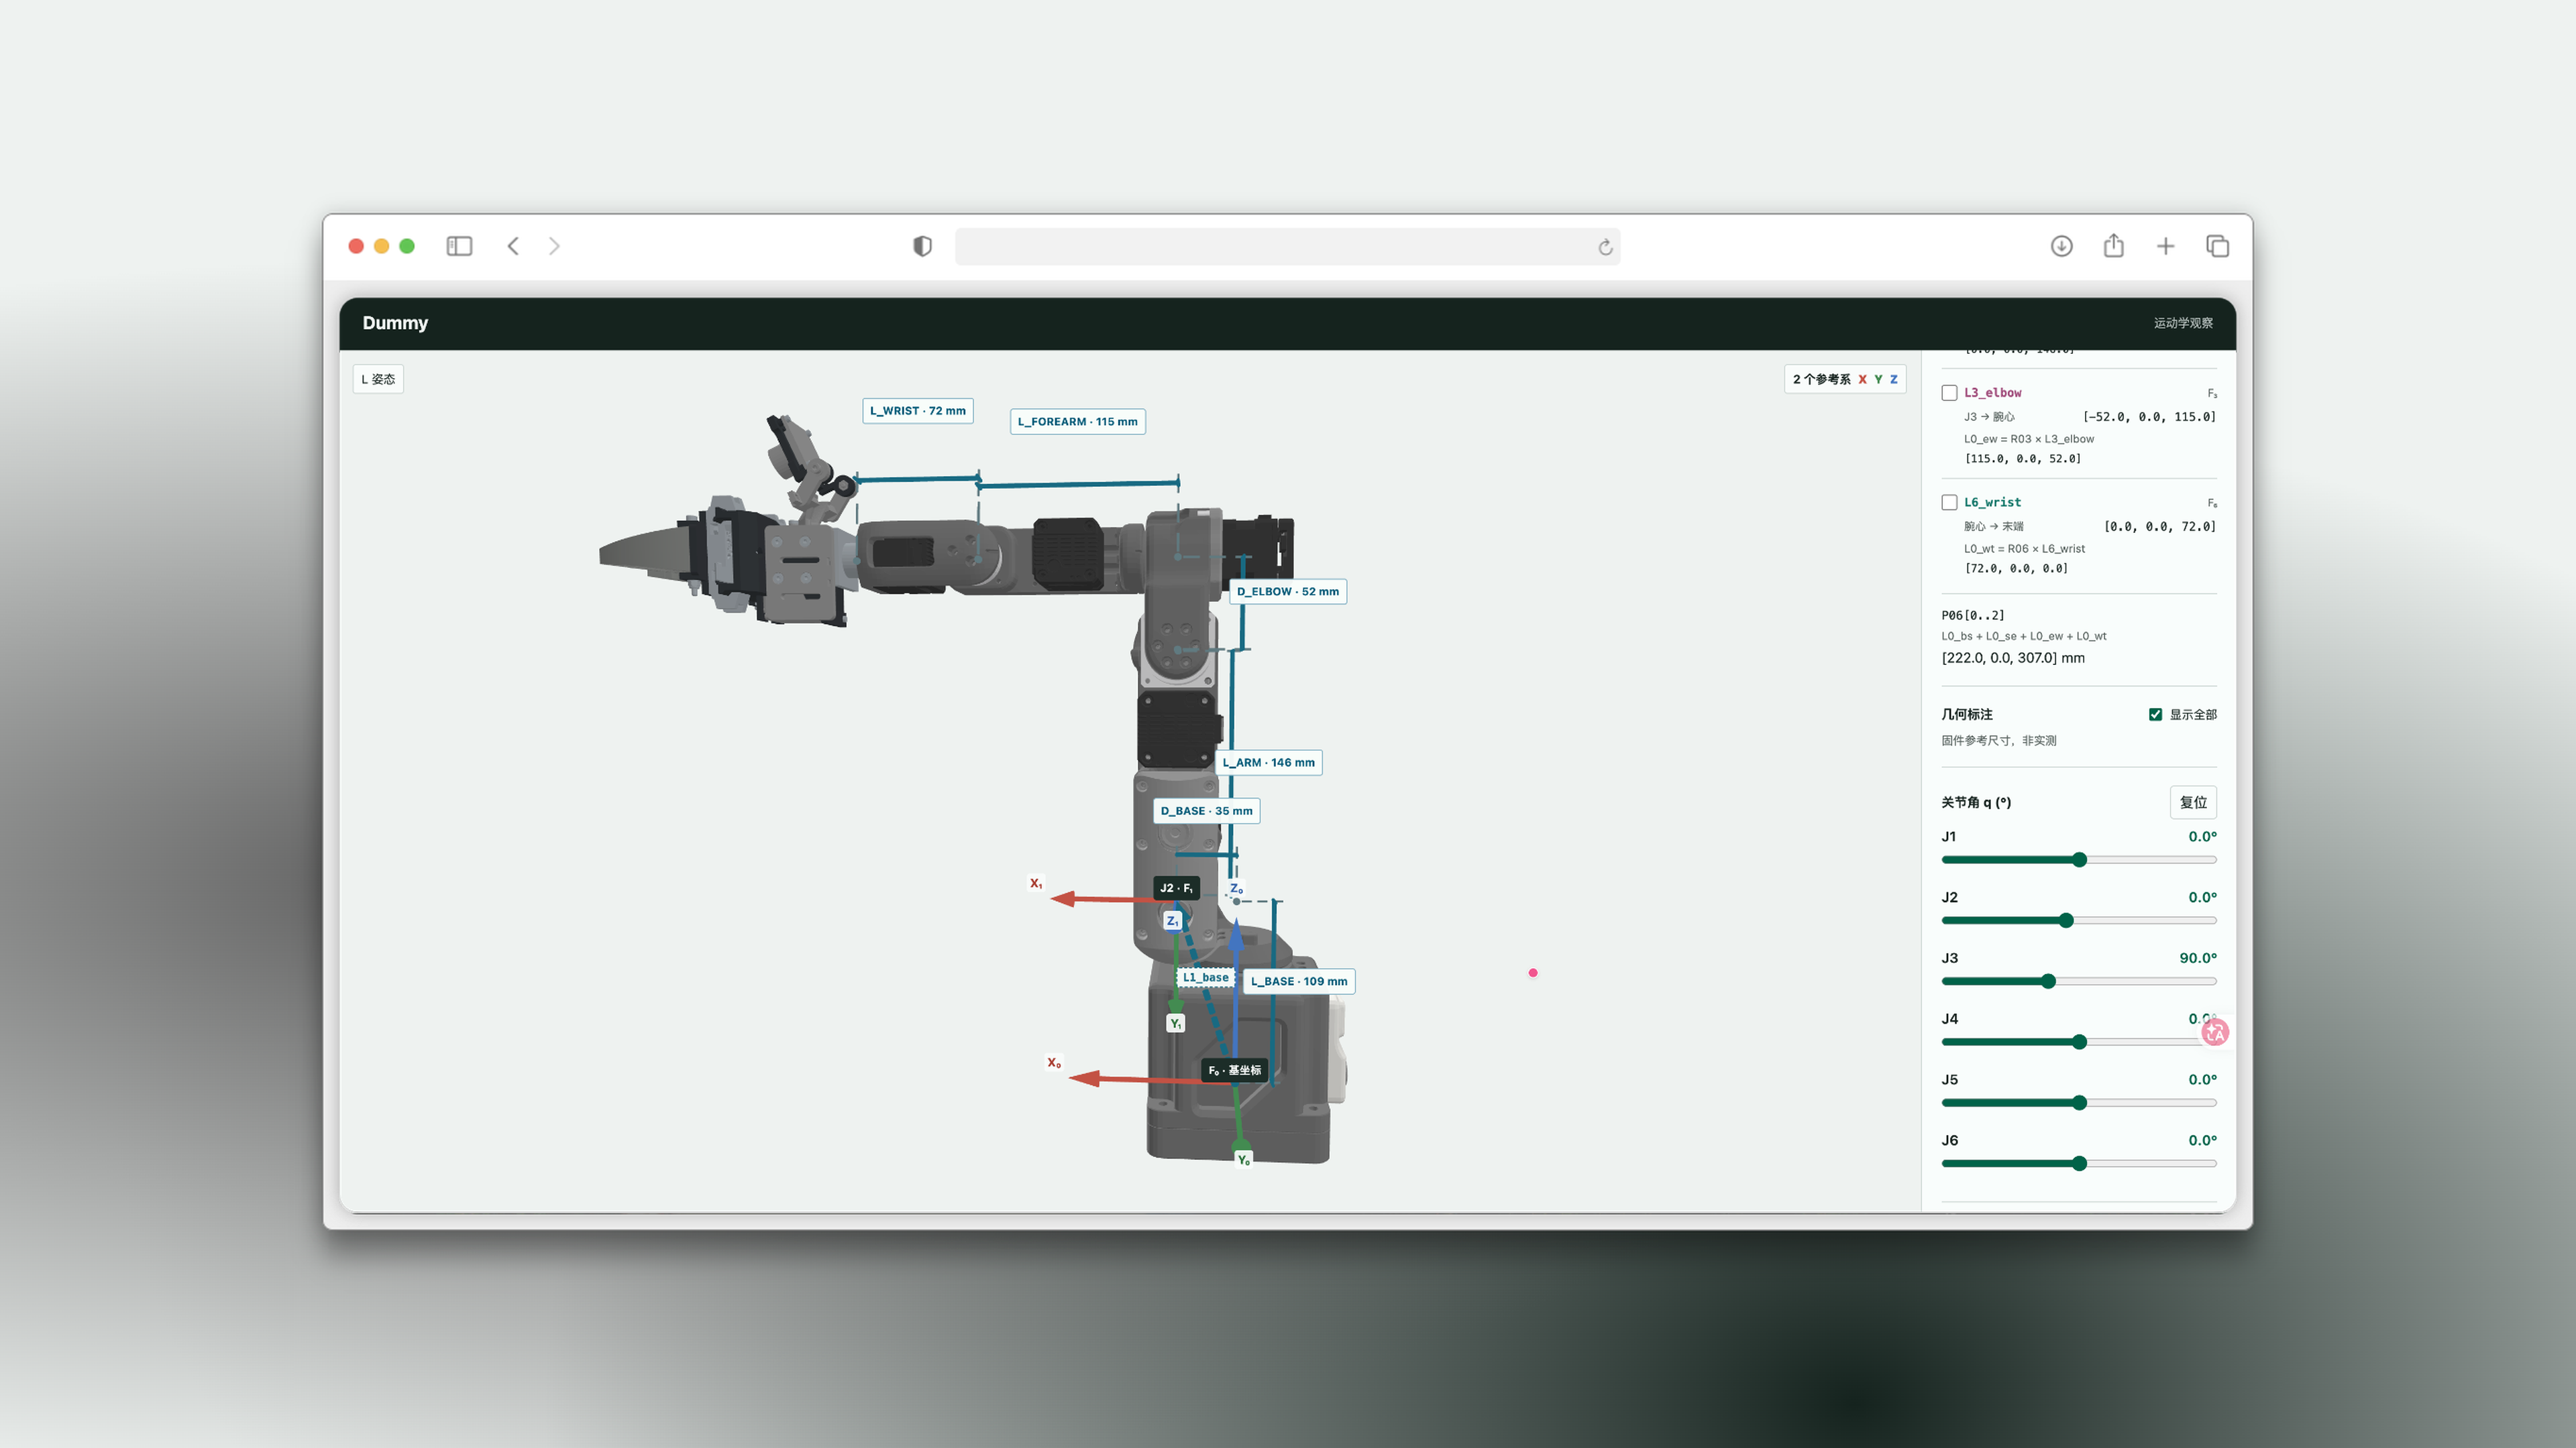Click the L_FOREARM · 115 mm label
The image size is (2576, 1448).
[1077, 422]
